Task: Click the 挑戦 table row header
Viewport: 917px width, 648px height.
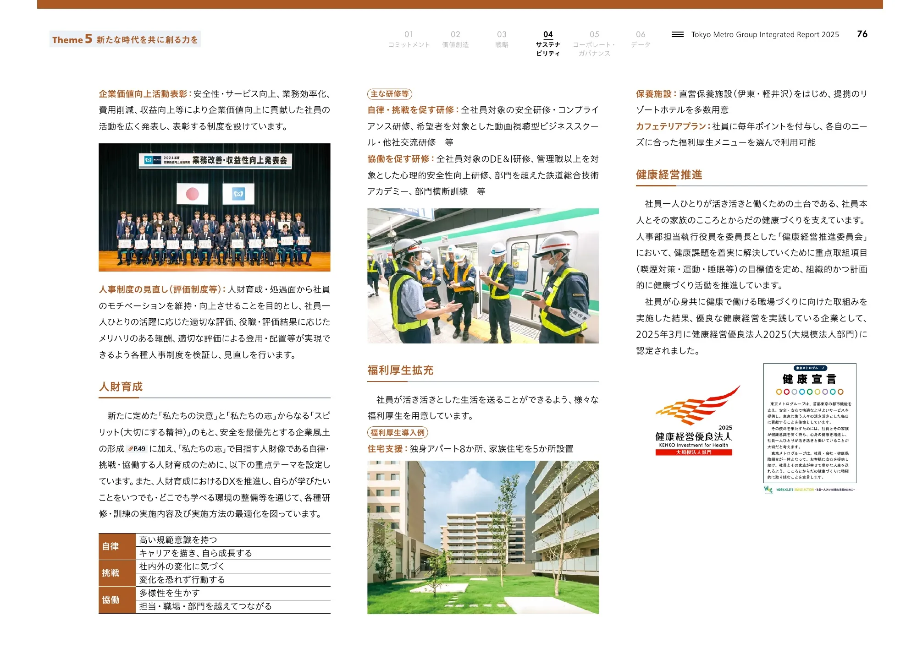Action: click(x=117, y=573)
